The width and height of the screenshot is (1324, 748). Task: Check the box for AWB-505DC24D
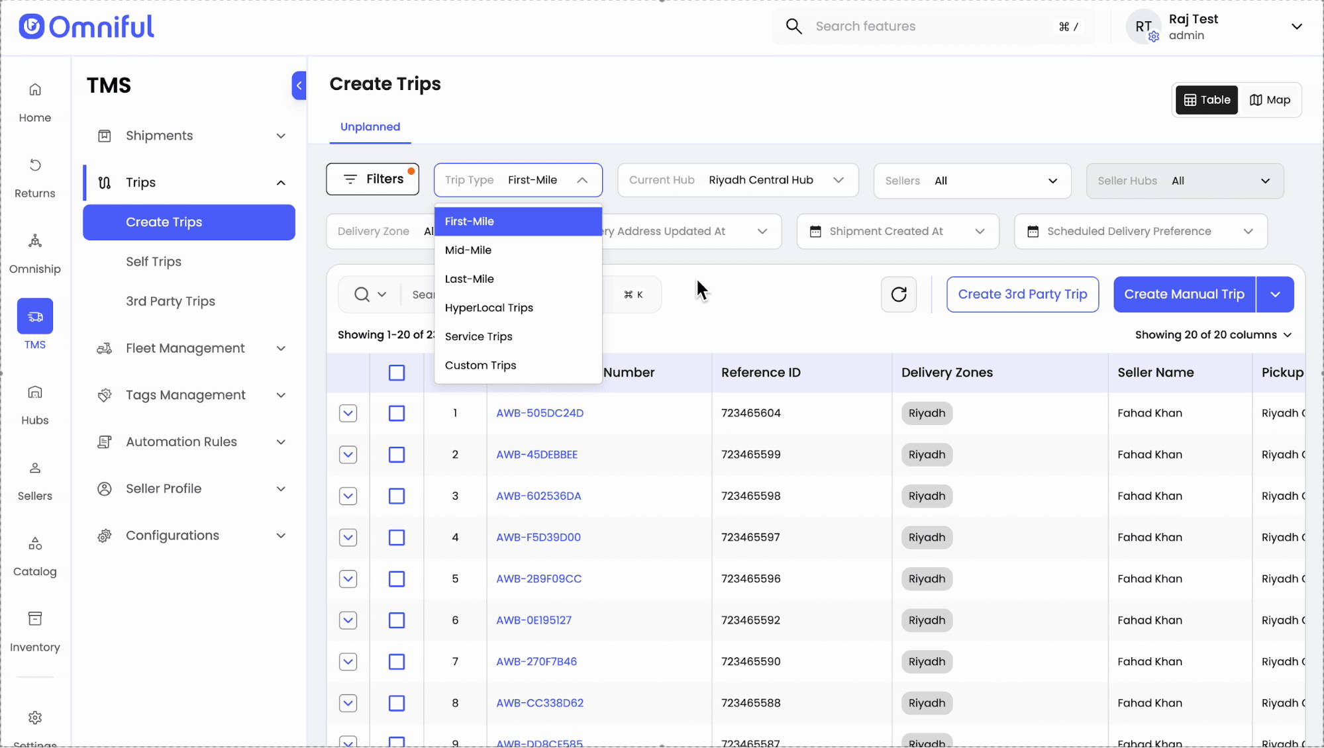[397, 413]
